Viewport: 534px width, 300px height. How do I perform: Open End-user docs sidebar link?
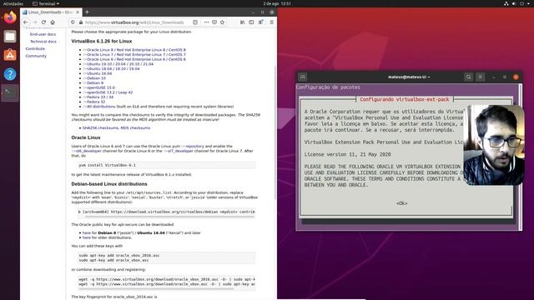43,34
